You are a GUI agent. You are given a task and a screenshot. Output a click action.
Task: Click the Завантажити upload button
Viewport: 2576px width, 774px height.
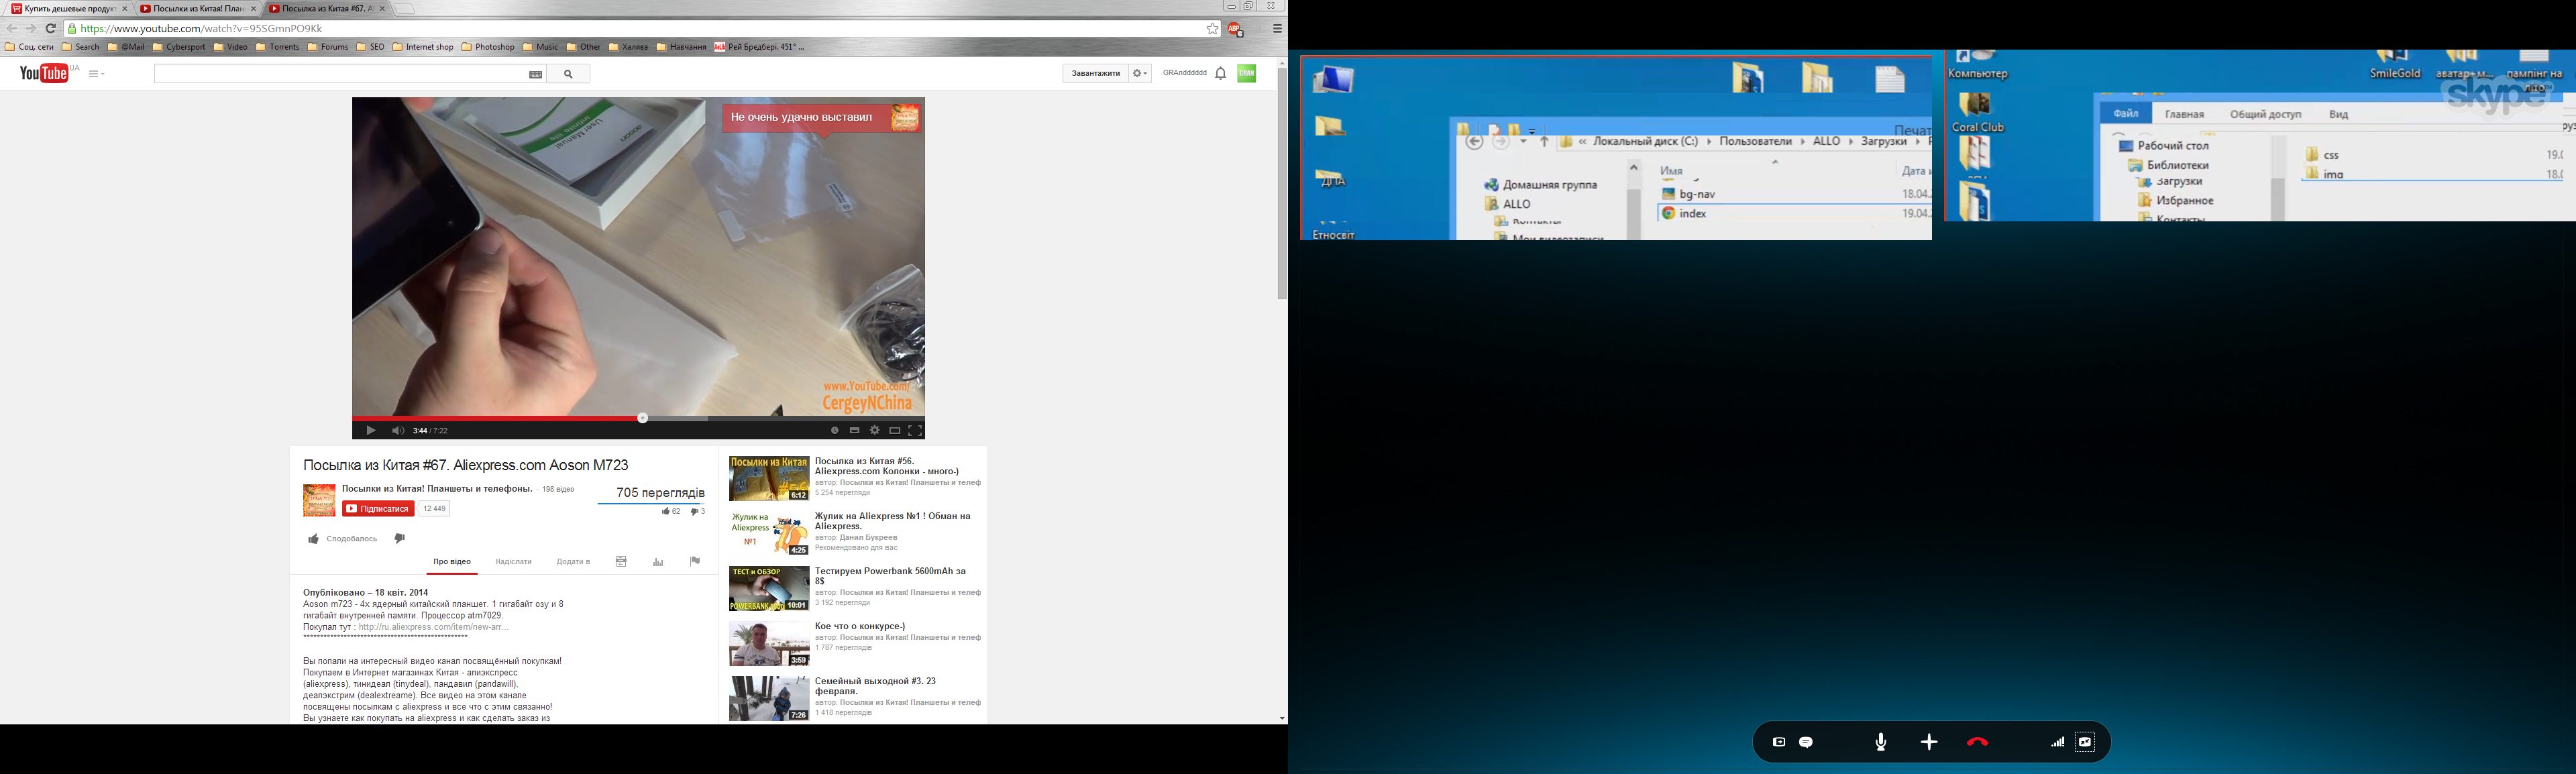(1096, 73)
